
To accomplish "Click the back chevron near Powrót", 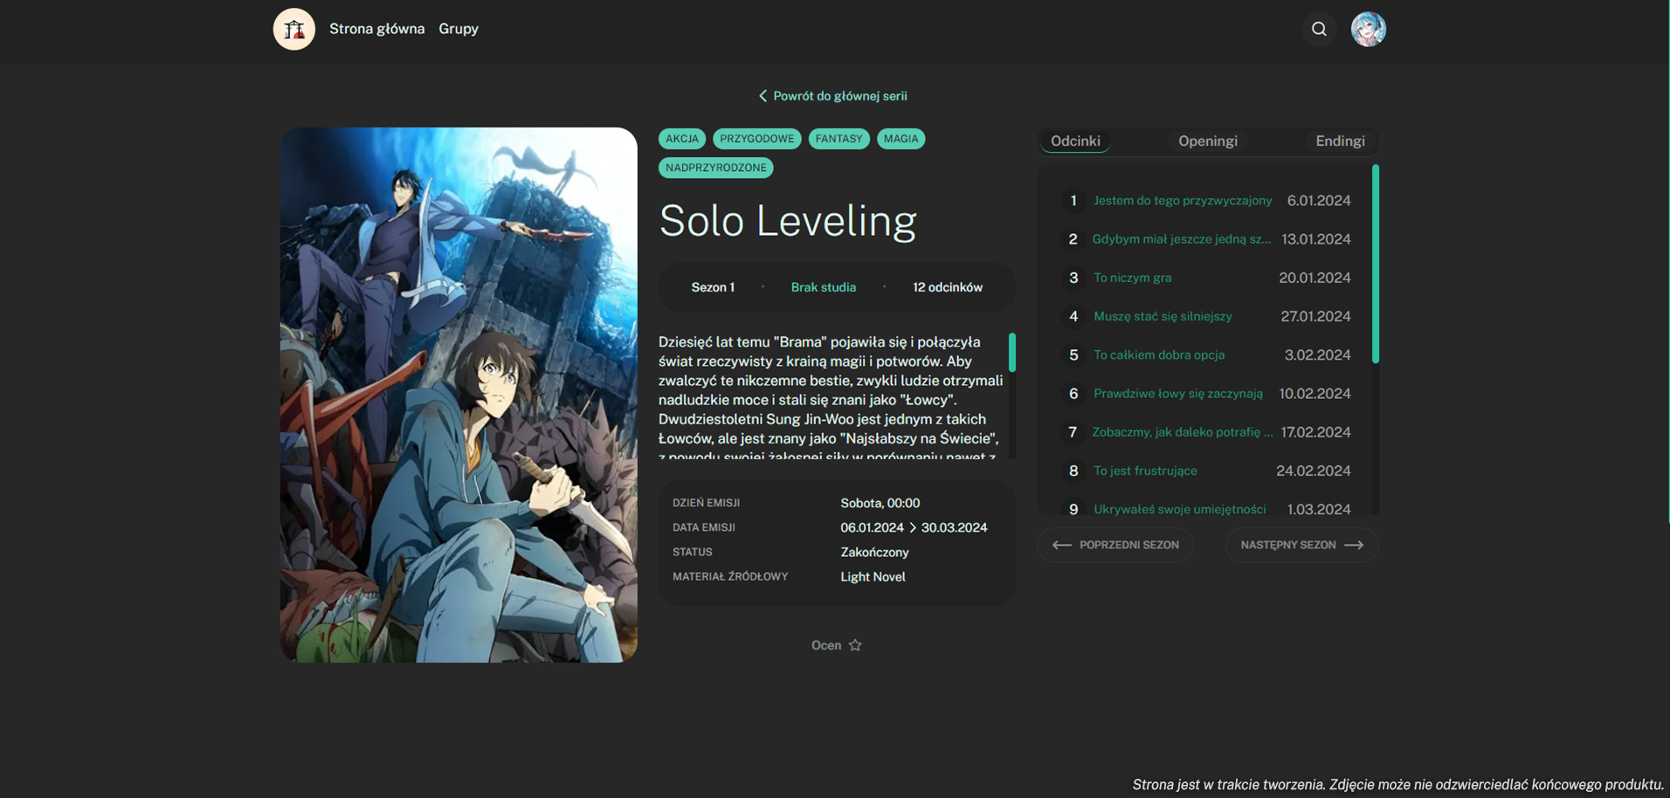I will point(763,96).
